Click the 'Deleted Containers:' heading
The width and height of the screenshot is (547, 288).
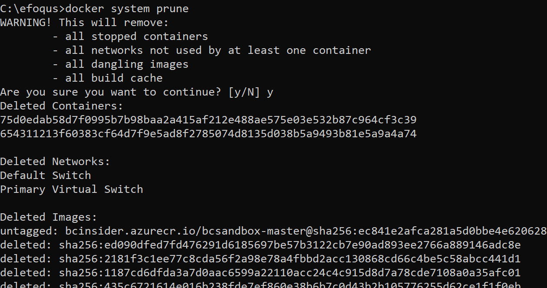(62, 106)
